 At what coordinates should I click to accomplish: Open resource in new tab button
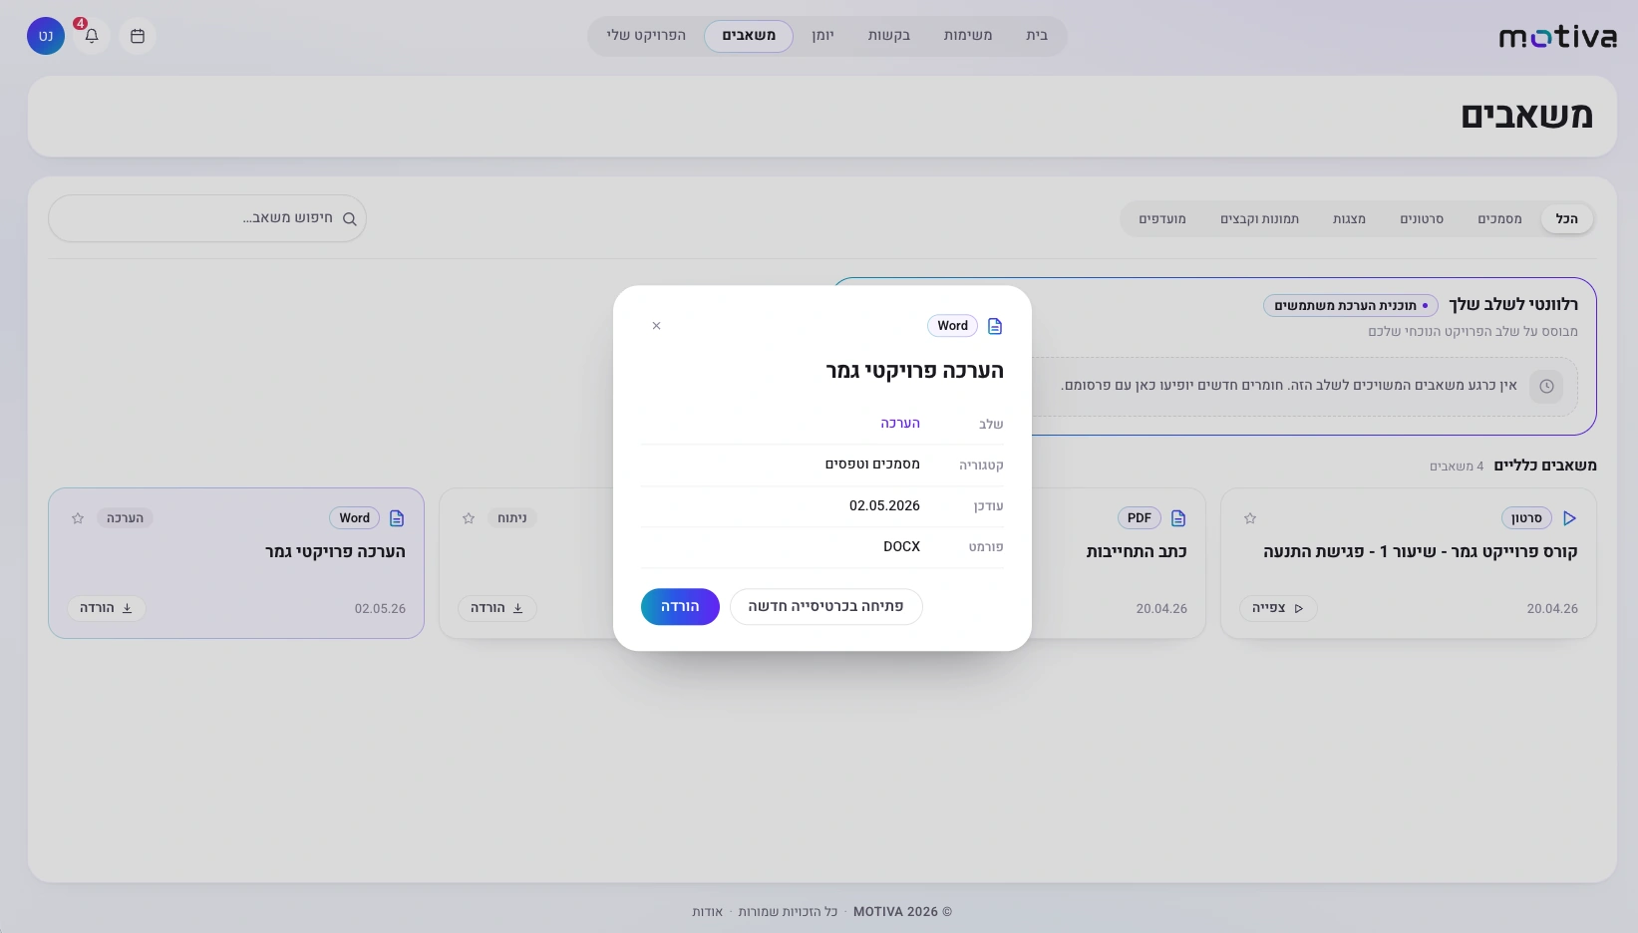(825, 606)
